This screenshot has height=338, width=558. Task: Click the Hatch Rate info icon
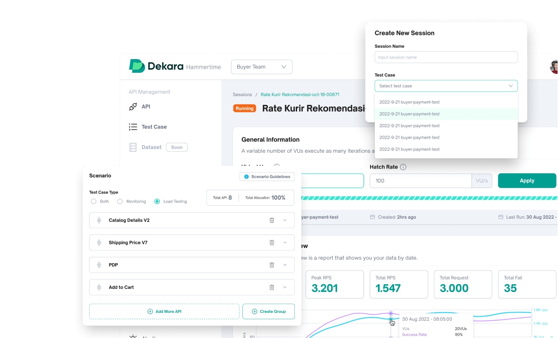pos(403,167)
